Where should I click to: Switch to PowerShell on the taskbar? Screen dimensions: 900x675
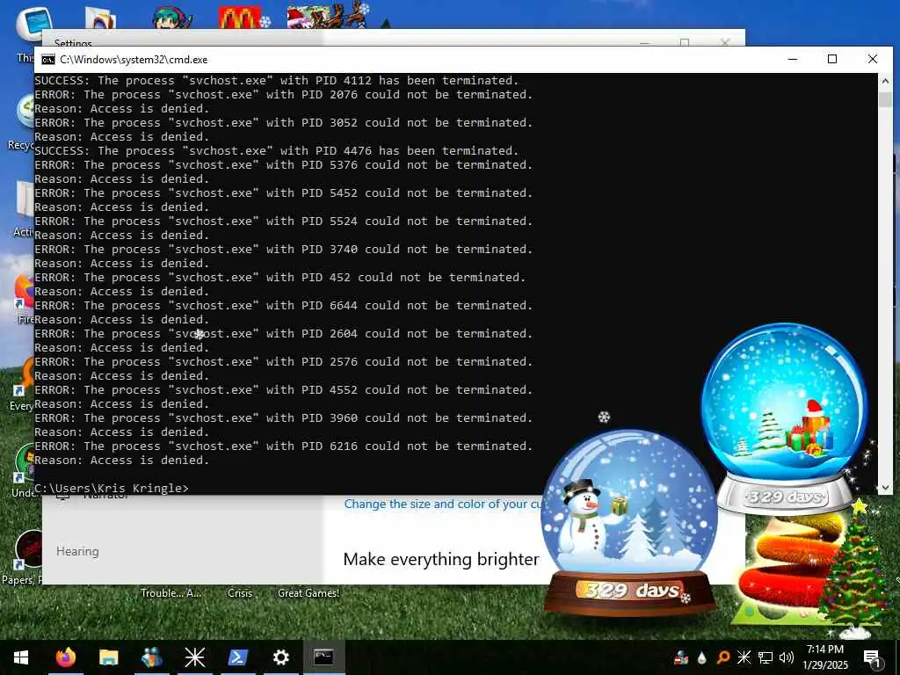click(237, 657)
